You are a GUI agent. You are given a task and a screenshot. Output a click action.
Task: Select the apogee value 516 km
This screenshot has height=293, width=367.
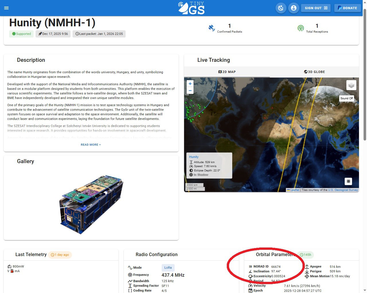(x=335, y=267)
